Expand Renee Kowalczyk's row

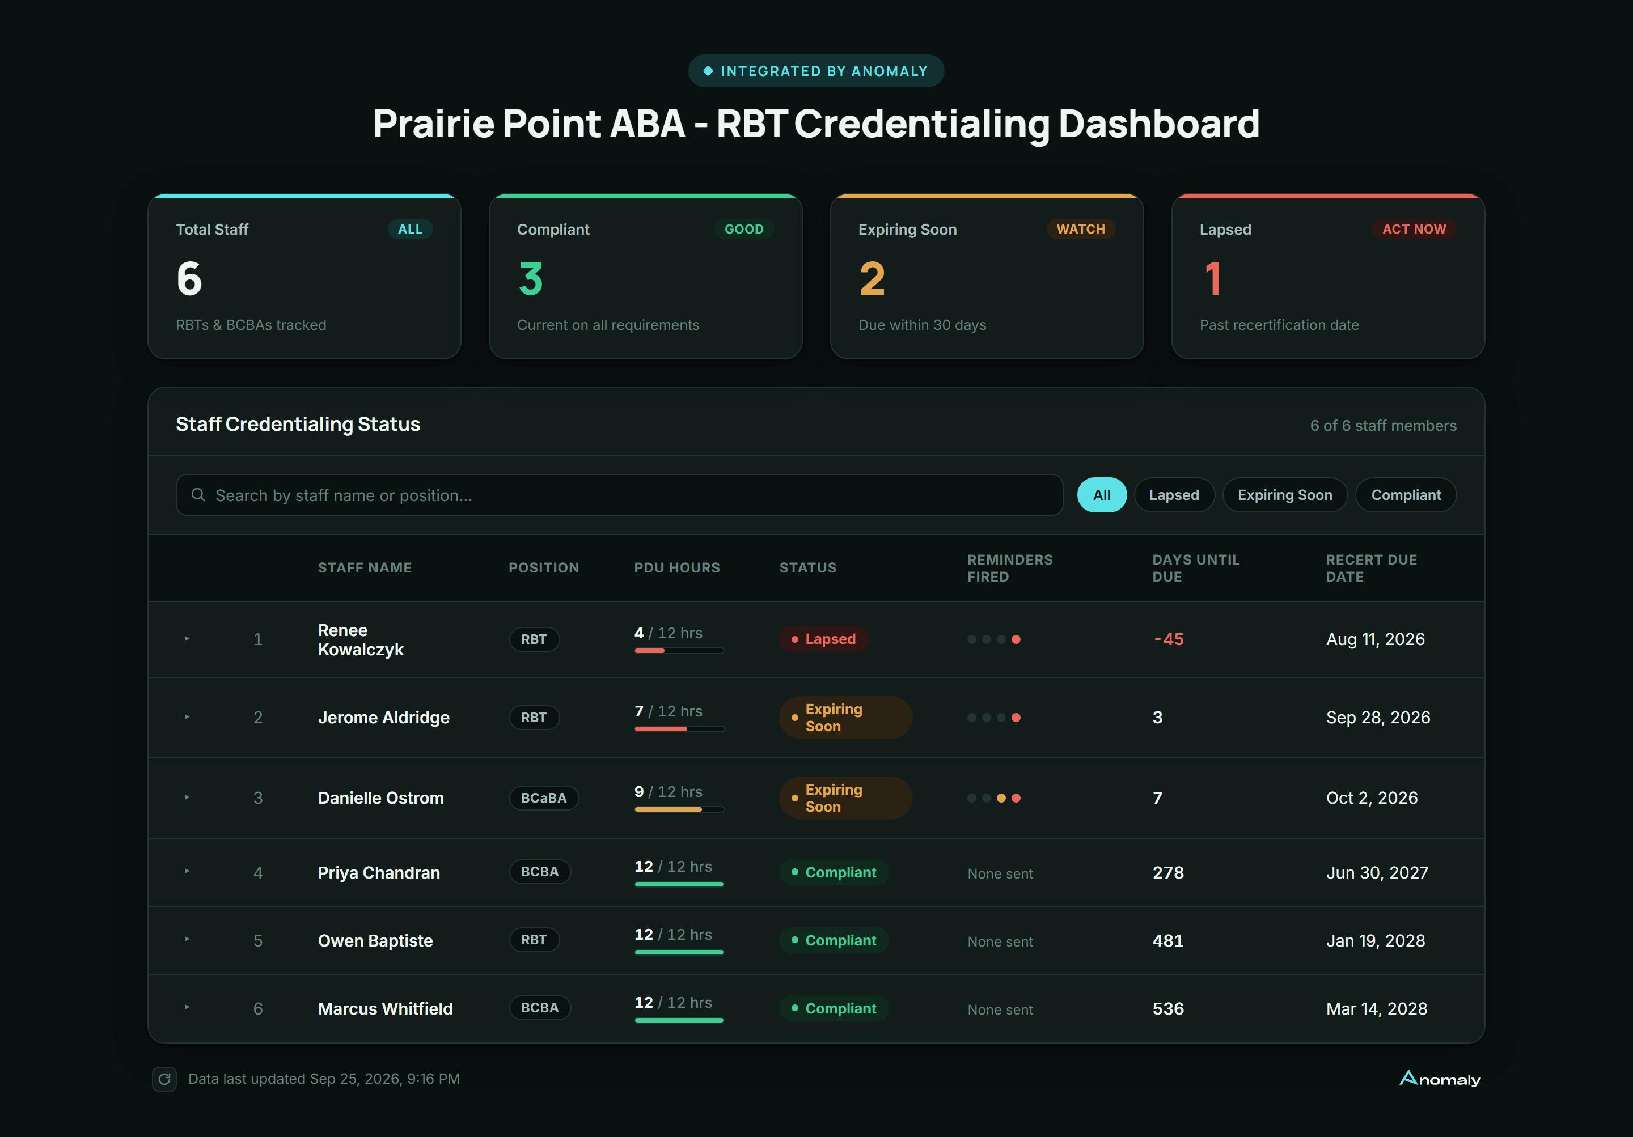187,639
